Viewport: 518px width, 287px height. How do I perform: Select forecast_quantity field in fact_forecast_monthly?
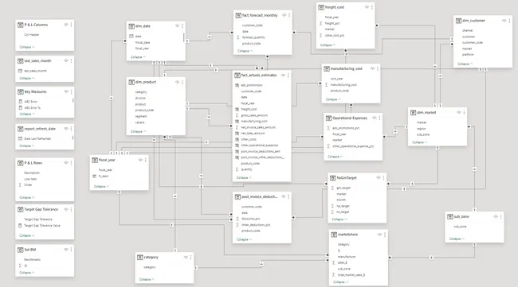[x=253, y=37]
